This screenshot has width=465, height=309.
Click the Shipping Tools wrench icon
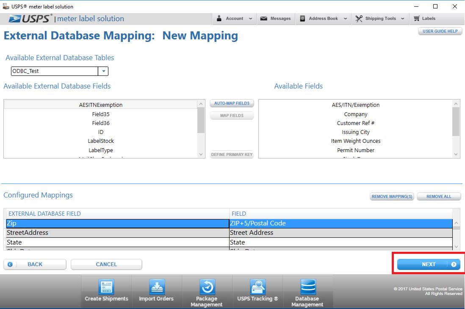coord(359,18)
